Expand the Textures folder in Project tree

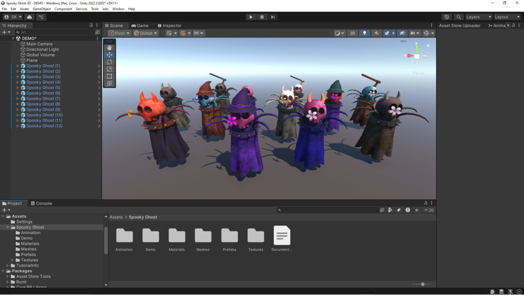click(x=13, y=260)
